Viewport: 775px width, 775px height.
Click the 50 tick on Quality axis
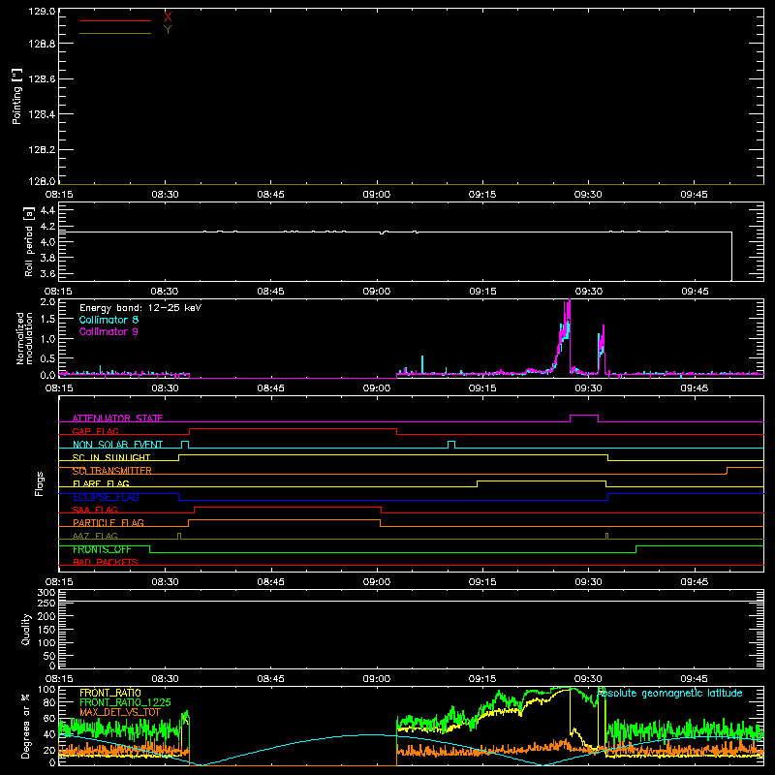pos(49,656)
